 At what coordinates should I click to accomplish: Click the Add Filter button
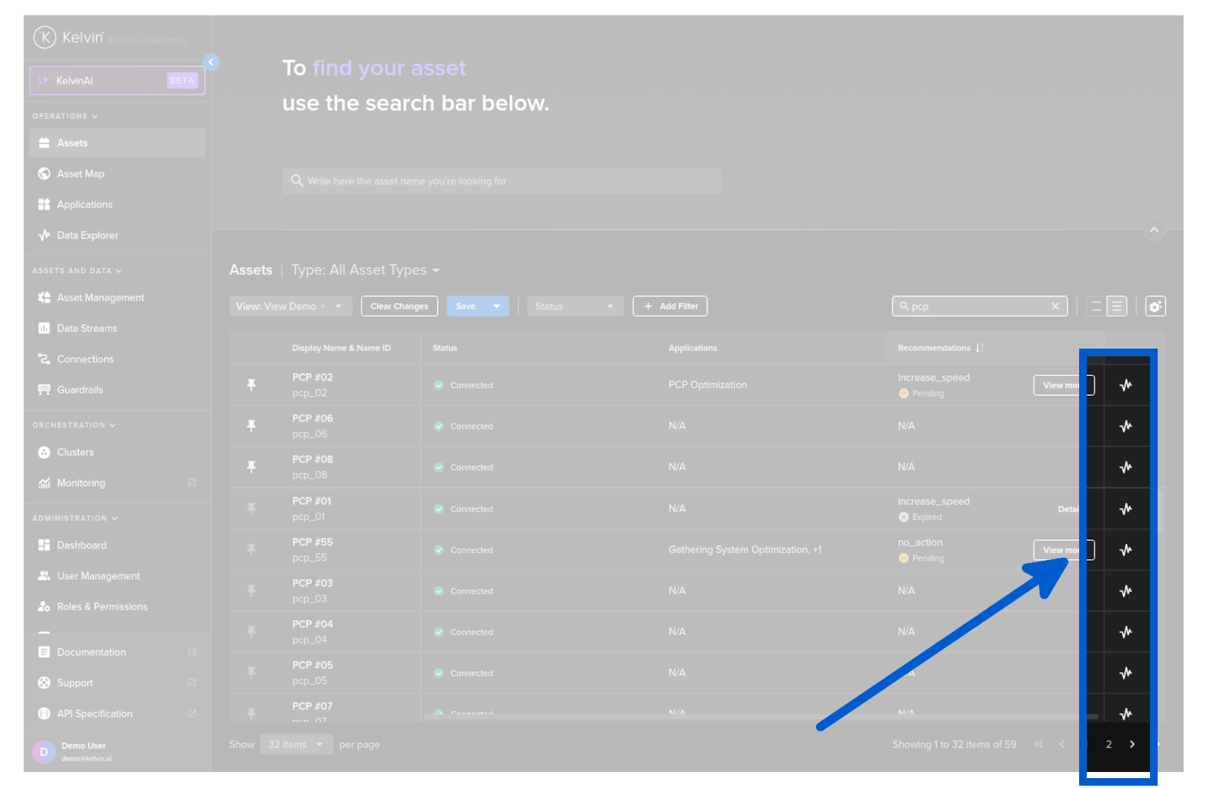[670, 307]
